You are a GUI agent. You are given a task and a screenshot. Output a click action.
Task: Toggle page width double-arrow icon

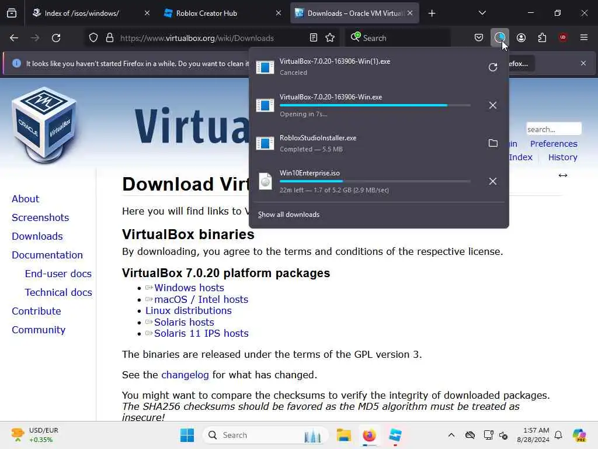point(562,175)
